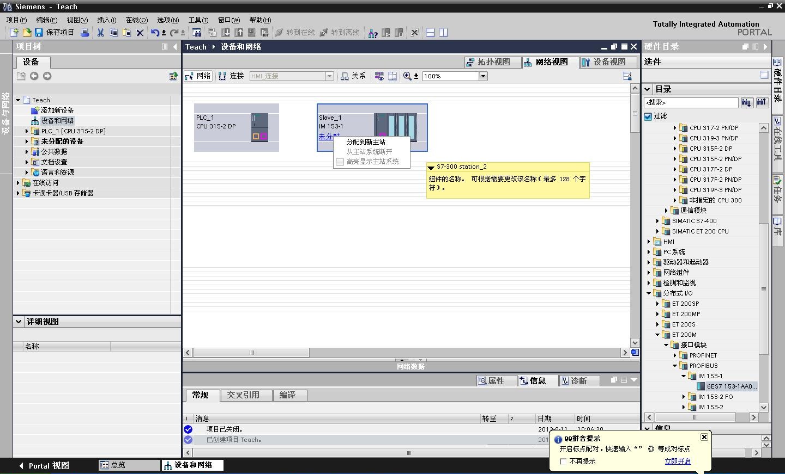Screen dimensions: 785x474
Task: Search upward in the hardware catalog
Action: 762,102
